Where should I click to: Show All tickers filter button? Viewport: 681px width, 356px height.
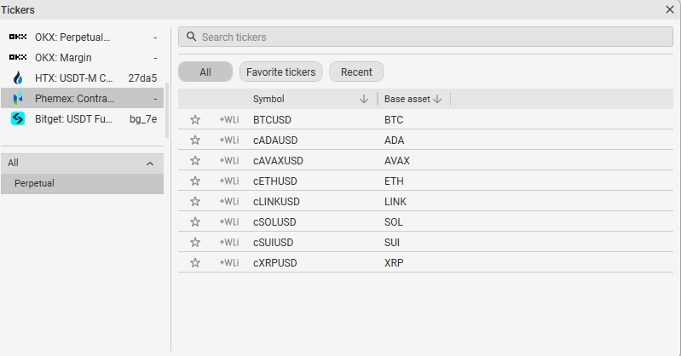[x=205, y=72]
